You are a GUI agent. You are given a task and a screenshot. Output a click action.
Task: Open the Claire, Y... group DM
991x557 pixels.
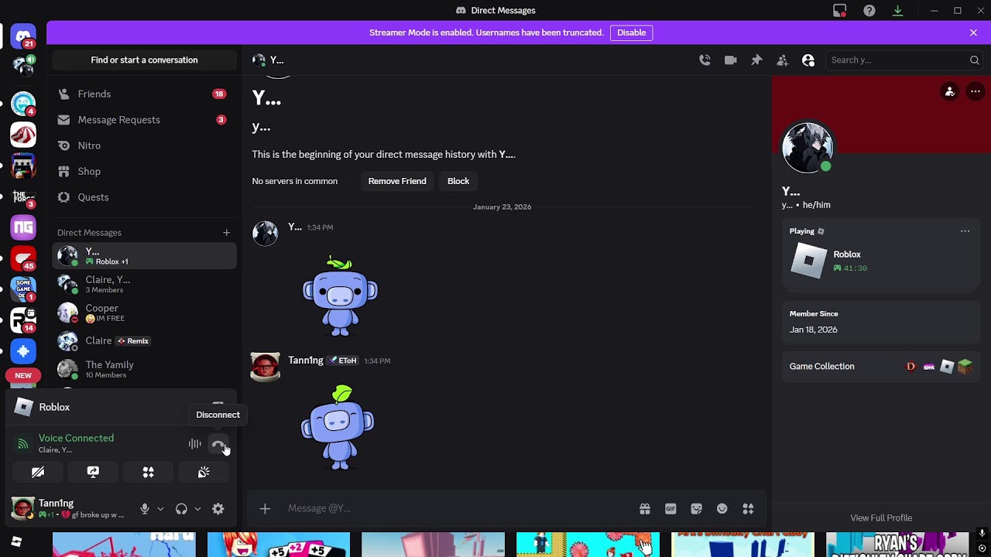pyautogui.click(x=144, y=284)
